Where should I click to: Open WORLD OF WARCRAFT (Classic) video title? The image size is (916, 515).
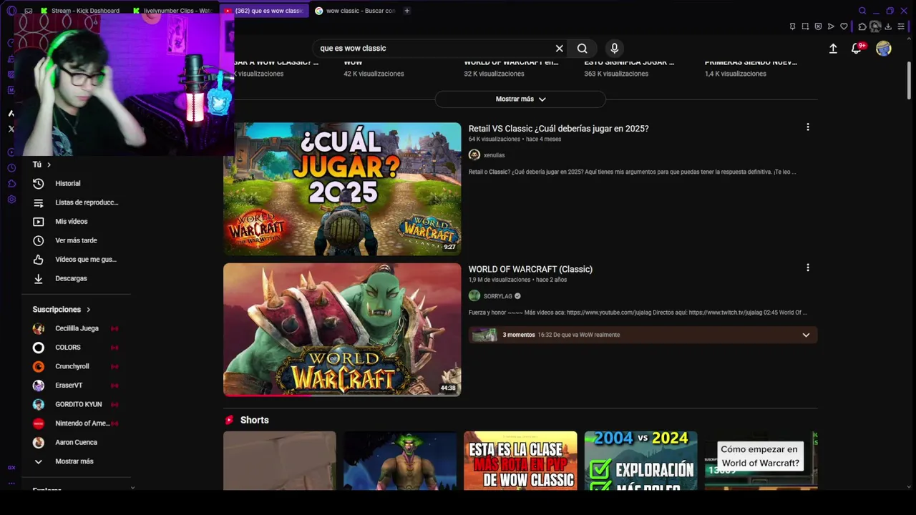(x=530, y=269)
